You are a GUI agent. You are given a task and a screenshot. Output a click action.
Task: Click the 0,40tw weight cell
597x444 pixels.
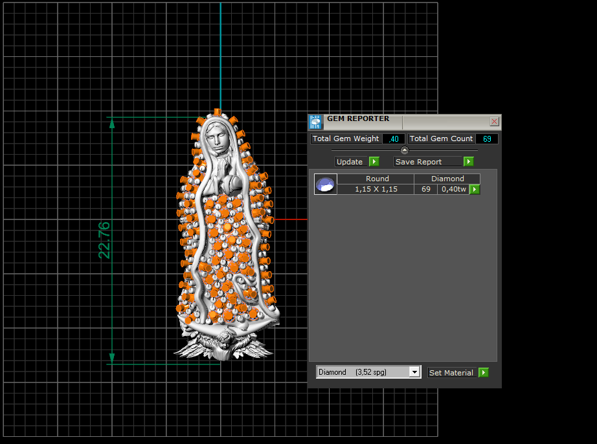pos(453,190)
